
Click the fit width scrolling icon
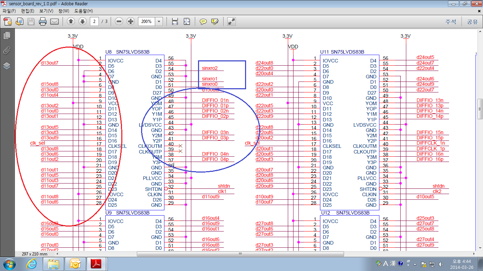(x=175, y=22)
